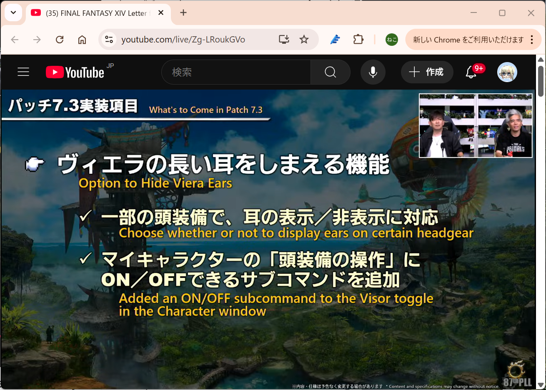Open the YouTube hamburger guide menu
This screenshot has width=546, height=390.
coord(23,72)
